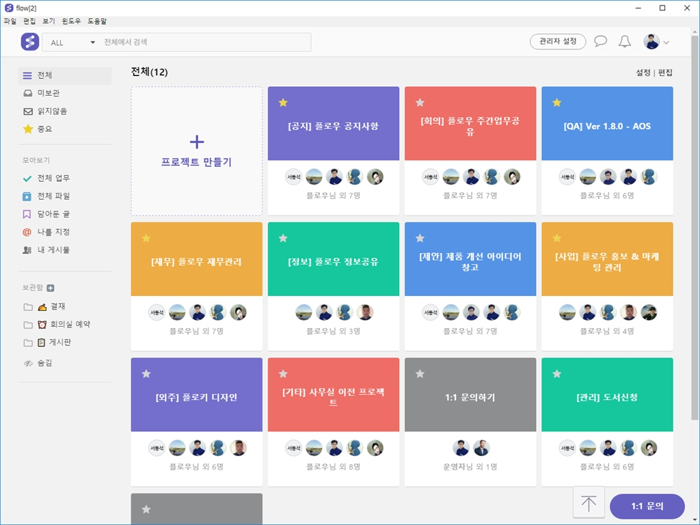
Task: Toggle star on [제안] 제품 개선 아이디어 창고
Action: pyautogui.click(x=420, y=239)
